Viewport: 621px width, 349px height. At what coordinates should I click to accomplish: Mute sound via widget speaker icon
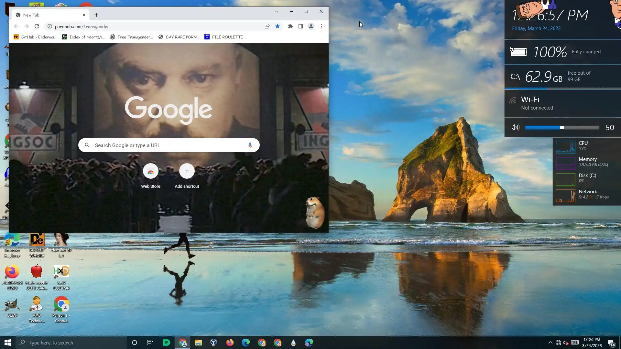point(515,127)
